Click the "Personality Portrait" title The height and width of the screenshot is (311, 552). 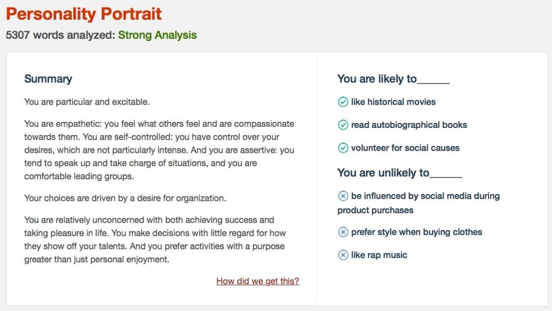pos(84,14)
